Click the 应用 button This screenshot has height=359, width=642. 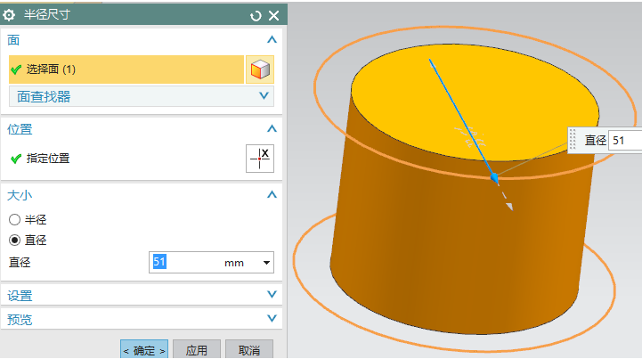196,350
